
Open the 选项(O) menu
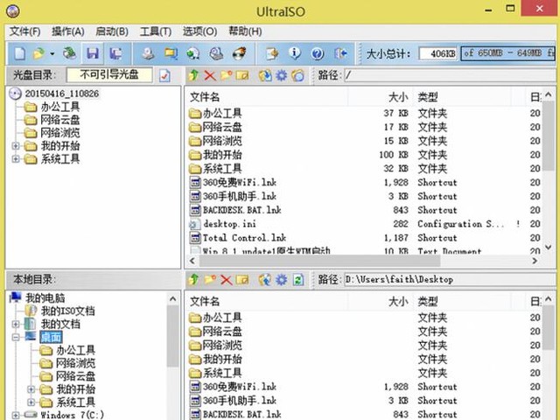pos(199,31)
